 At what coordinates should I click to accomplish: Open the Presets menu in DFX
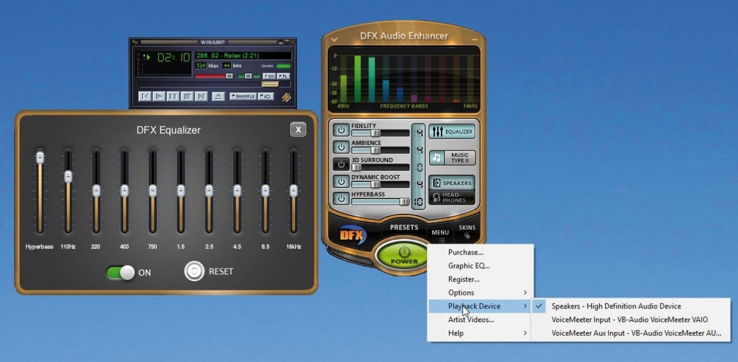click(x=404, y=227)
